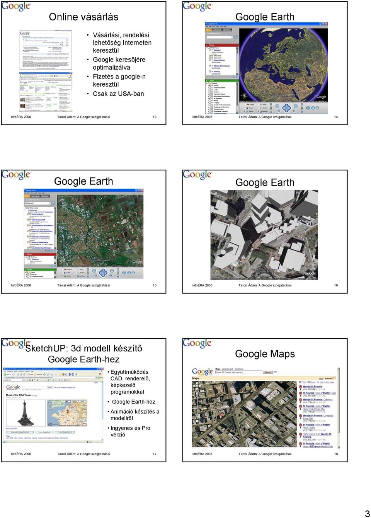Click the Download to Google SketchUp button
Viewport: 371px width, 518px height.
20,432
